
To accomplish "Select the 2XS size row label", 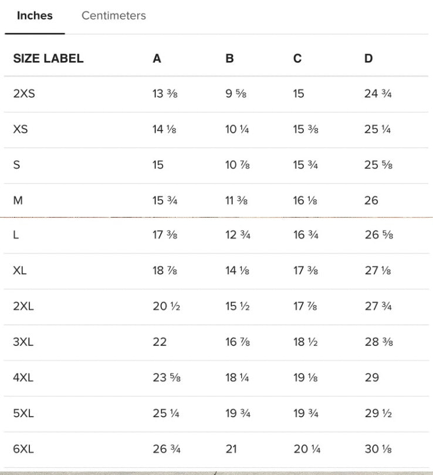I will point(24,94).
